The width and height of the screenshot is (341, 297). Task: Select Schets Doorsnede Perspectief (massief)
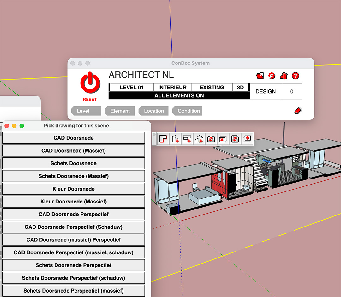74,291
